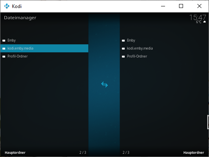Screen dimensions: 209x157
Task: Click the Emby folder icon in right pane
Action: pos(123,40)
